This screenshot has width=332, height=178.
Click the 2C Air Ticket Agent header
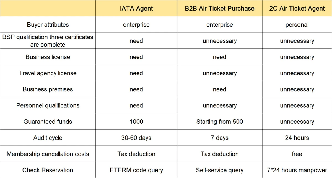pyautogui.click(x=297, y=8)
